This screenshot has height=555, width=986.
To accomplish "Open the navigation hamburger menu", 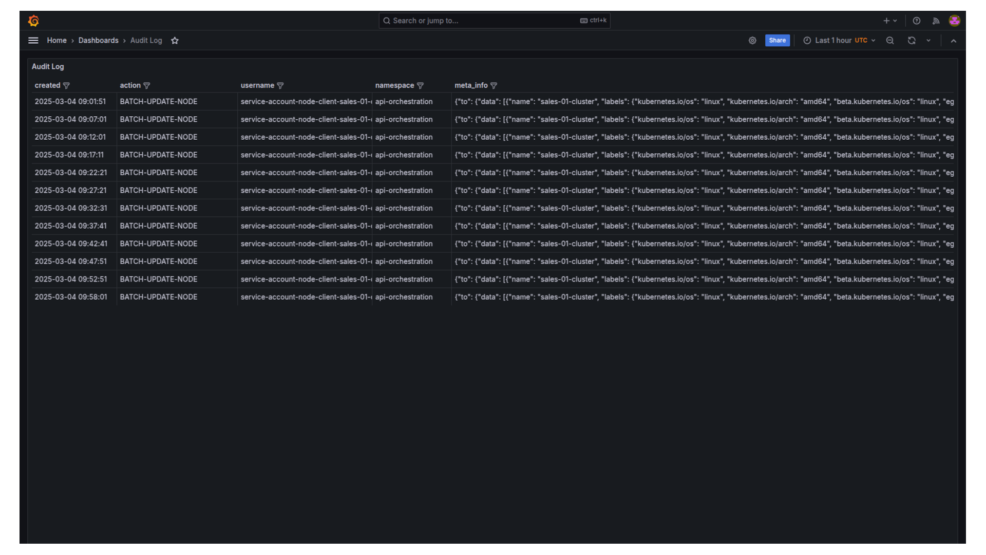I will point(33,40).
